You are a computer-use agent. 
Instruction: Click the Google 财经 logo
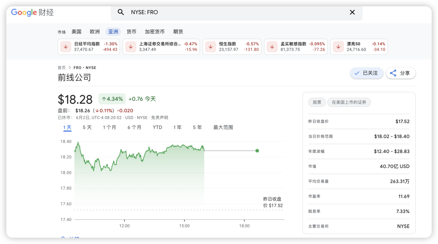32,12
